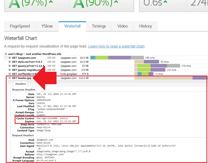Click the 19.3 KB size cell
The image size is (208, 163).
[x=84, y=58]
